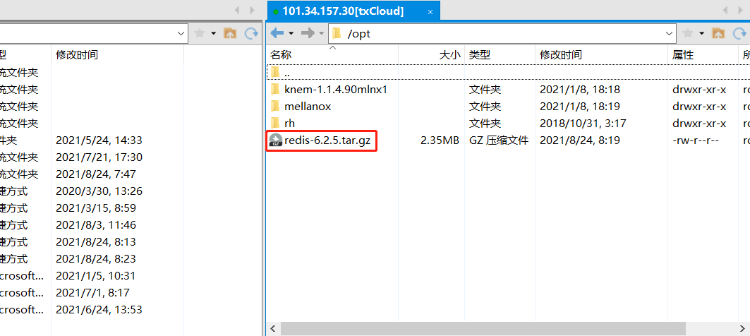Open bookmark star dropdown in remote pane
This screenshot has width=750, height=336.
pos(702,33)
